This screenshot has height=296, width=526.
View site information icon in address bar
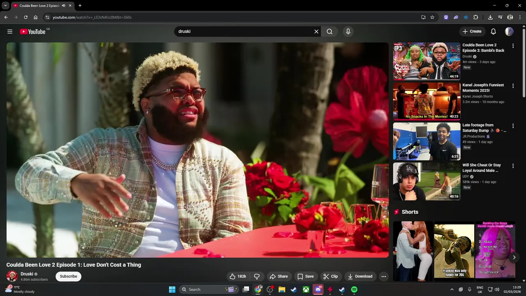(x=47, y=17)
